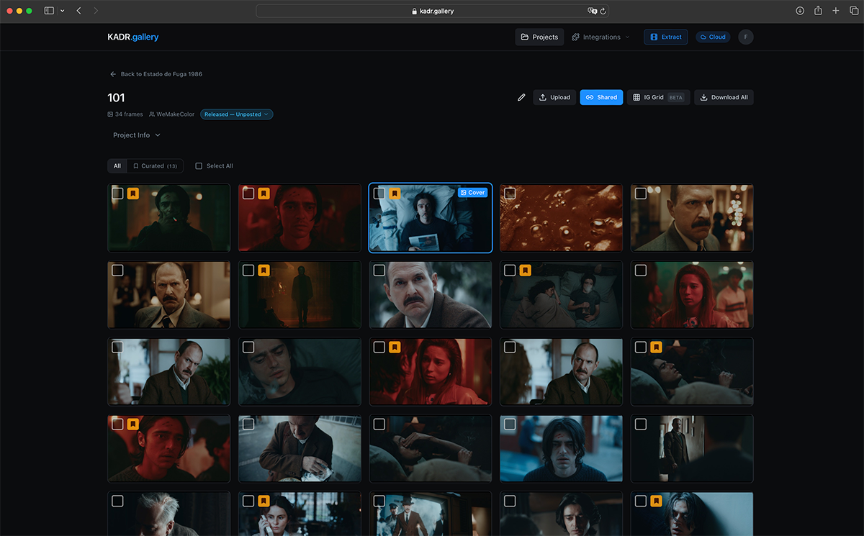
Task: Tick the checkbox on the bubbling liquid frame
Action: pos(510,194)
